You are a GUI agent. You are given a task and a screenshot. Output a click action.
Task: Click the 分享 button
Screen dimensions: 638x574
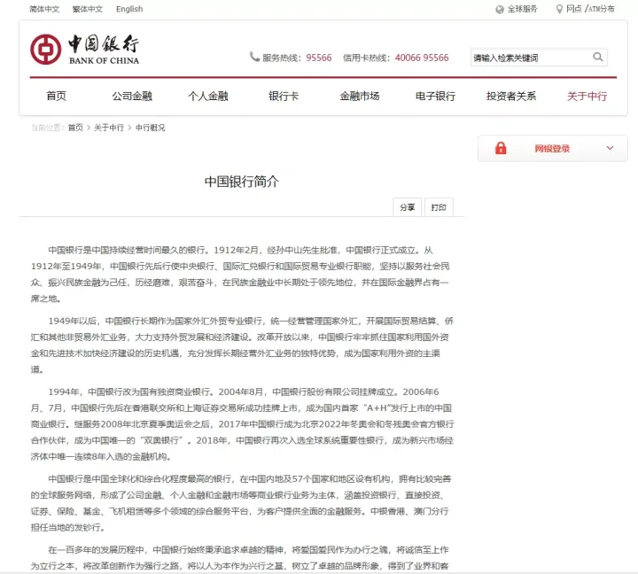[407, 207]
